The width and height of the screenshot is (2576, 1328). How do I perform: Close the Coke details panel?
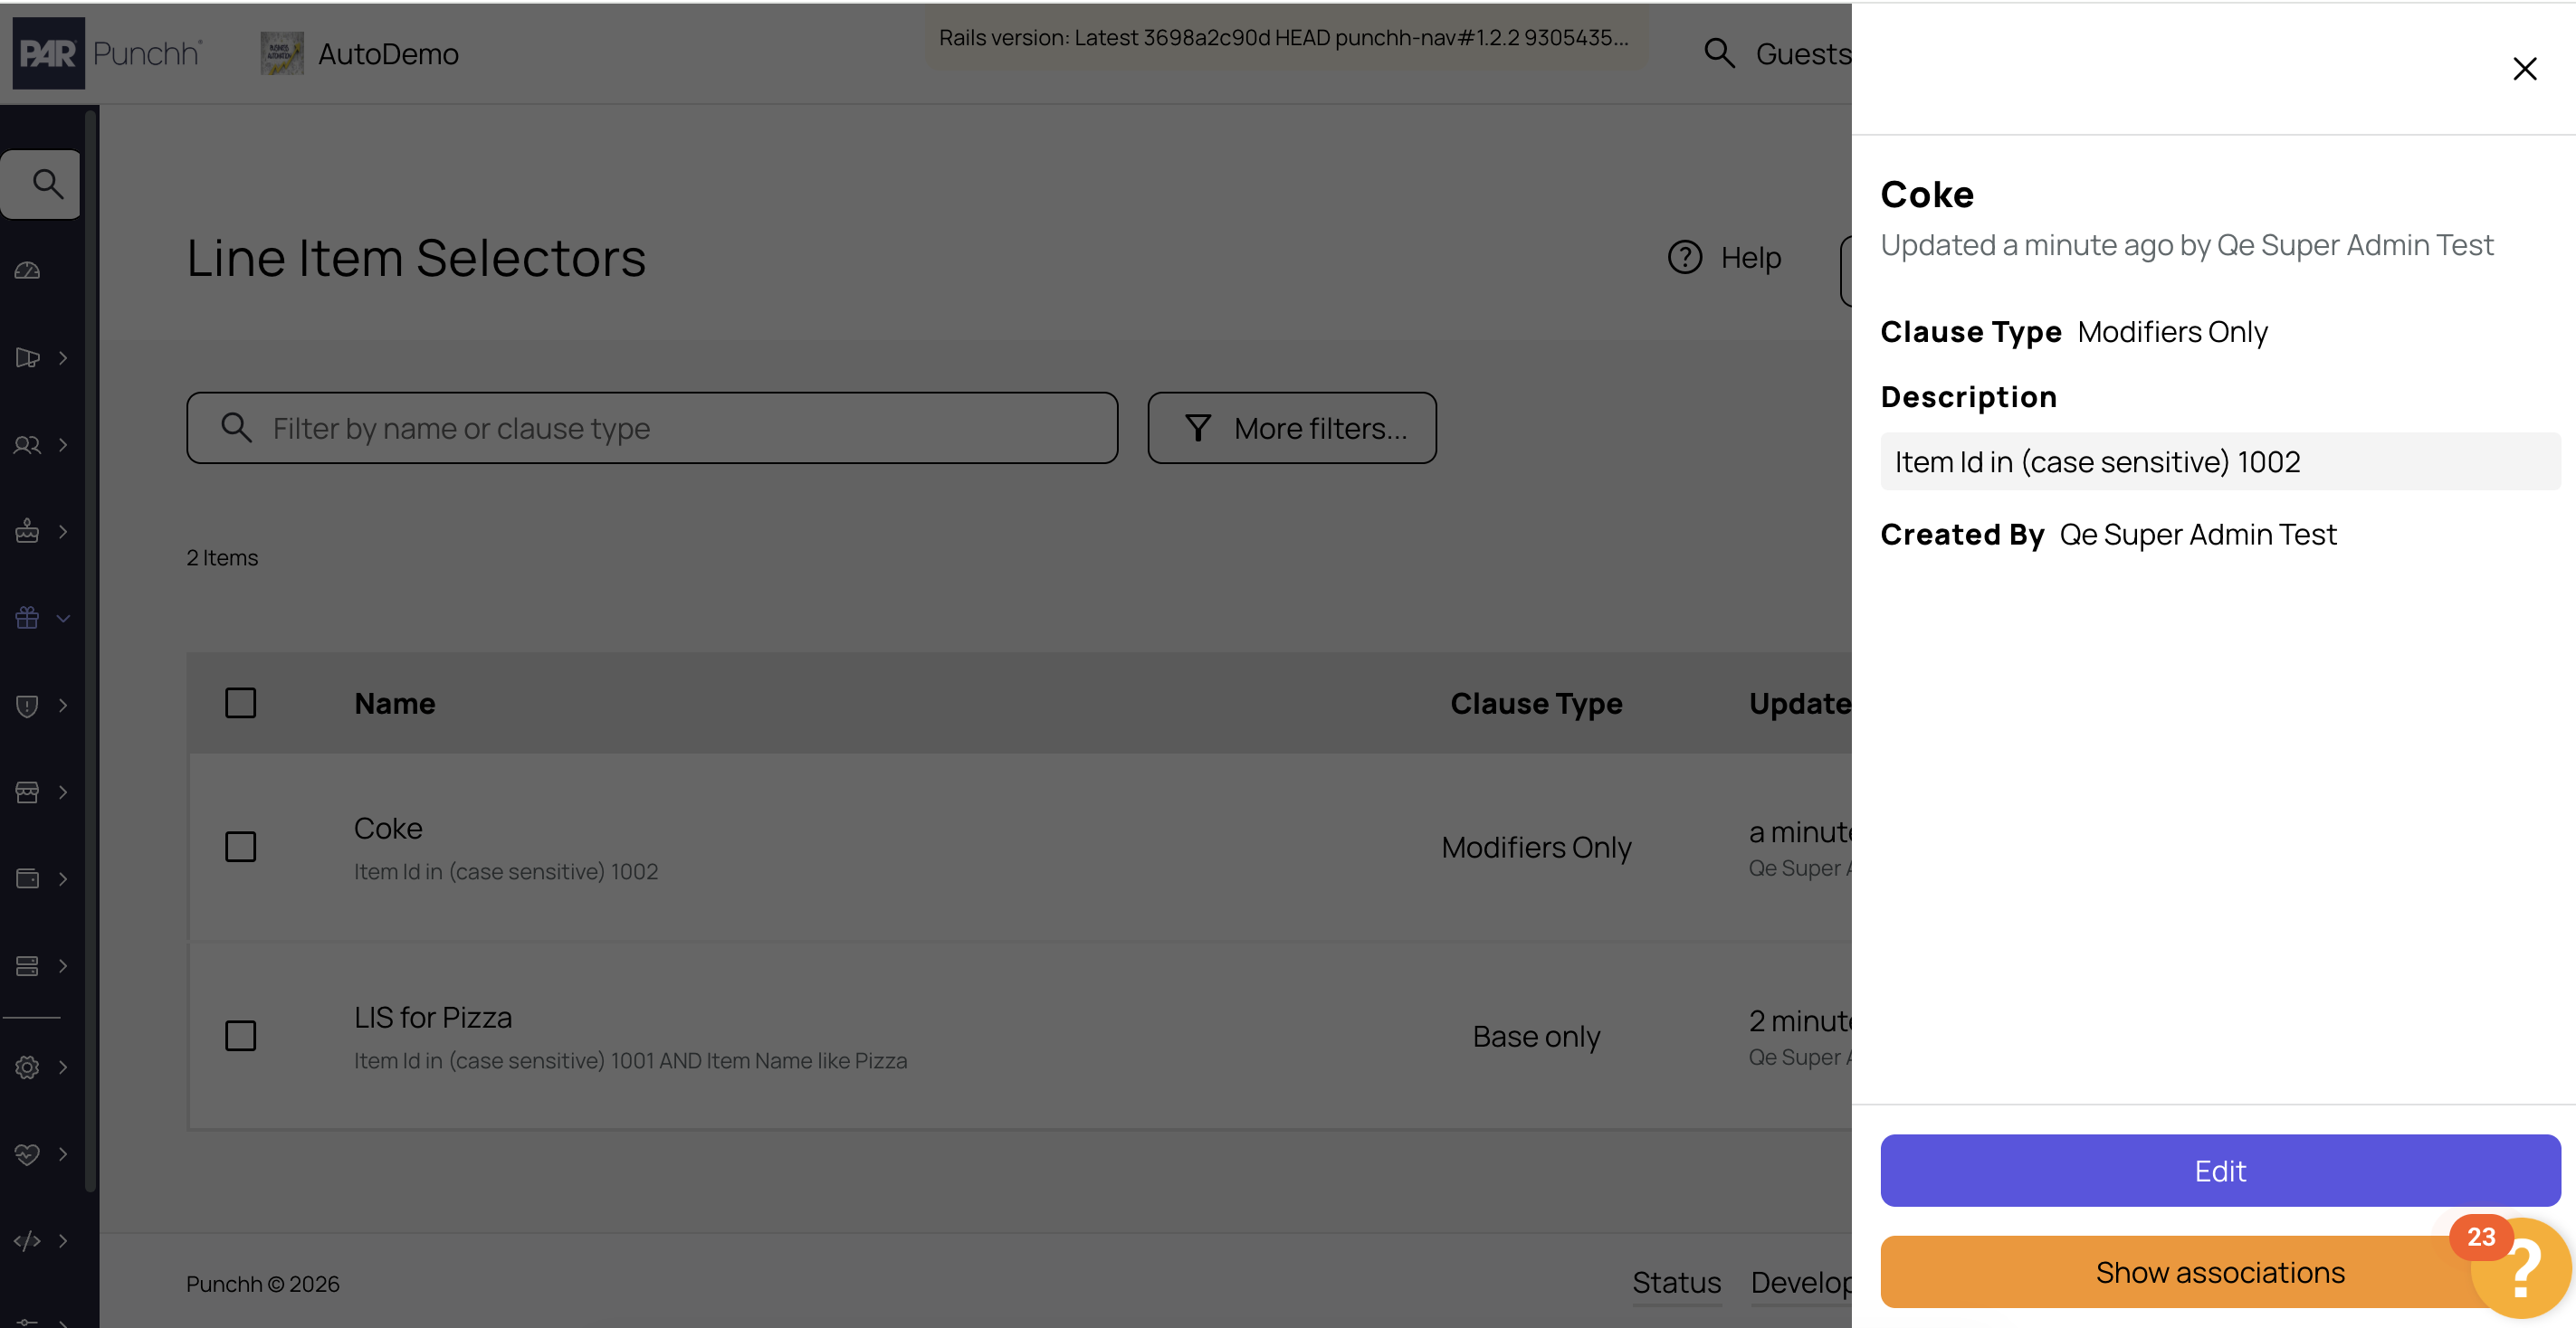pos(2525,69)
